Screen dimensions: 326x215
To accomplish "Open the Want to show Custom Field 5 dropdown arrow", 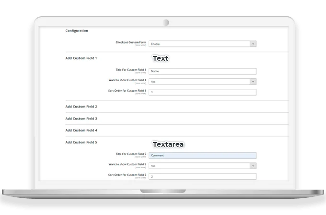I will coord(253,166).
